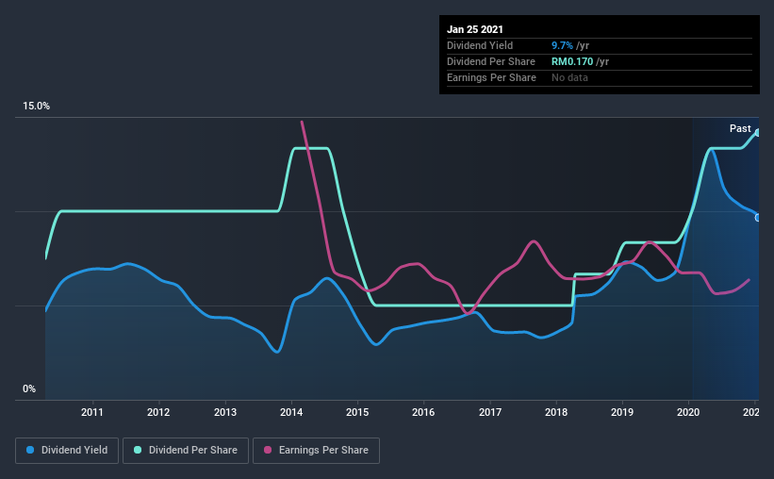
Task: Select the 2020 x-axis year label
Action: click(688, 412)
